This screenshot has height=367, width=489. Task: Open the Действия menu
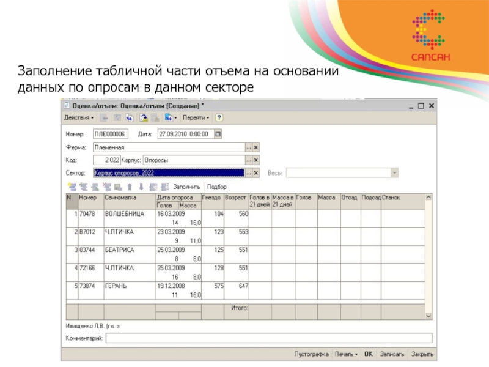[x=79, y=117]
